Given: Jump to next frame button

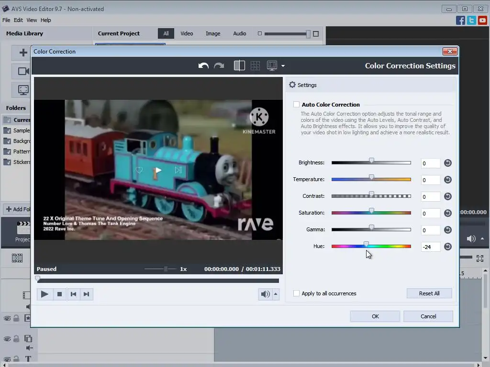Looking at the screenshot, I should 87,294.
